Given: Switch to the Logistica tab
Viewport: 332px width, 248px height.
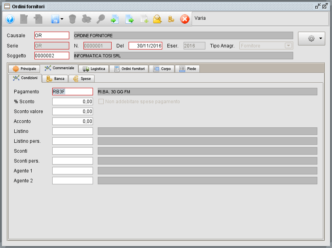Looking at the screenshot, I should 94,68.
